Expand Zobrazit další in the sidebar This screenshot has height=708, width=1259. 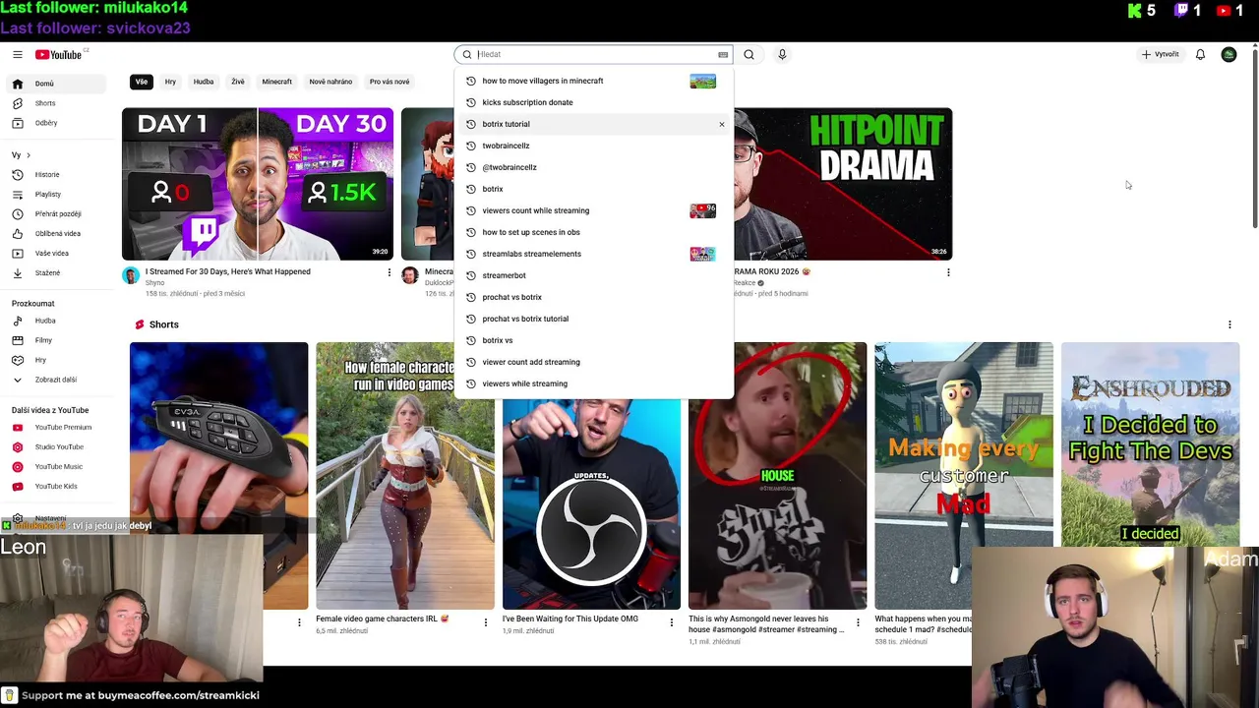[54, 380]
